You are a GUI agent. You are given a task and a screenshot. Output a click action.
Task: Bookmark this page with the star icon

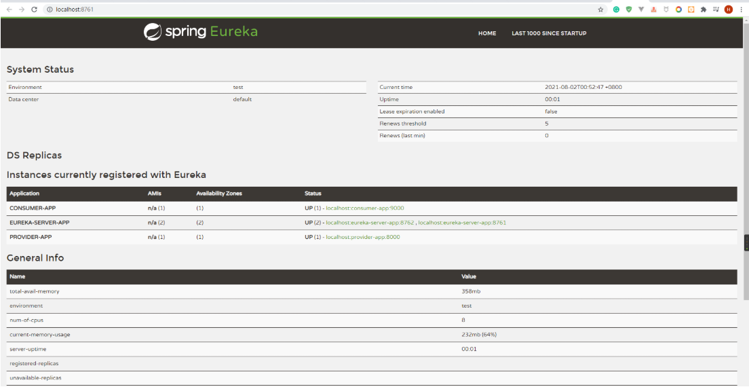(x=600, y=10)
